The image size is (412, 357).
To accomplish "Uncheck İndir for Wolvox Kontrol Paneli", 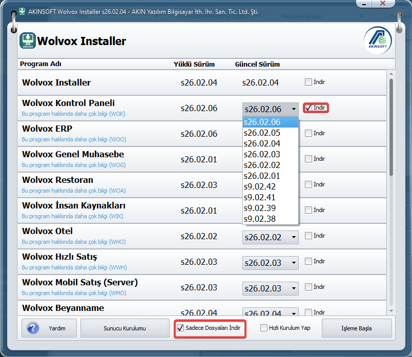I will point(308,108).
